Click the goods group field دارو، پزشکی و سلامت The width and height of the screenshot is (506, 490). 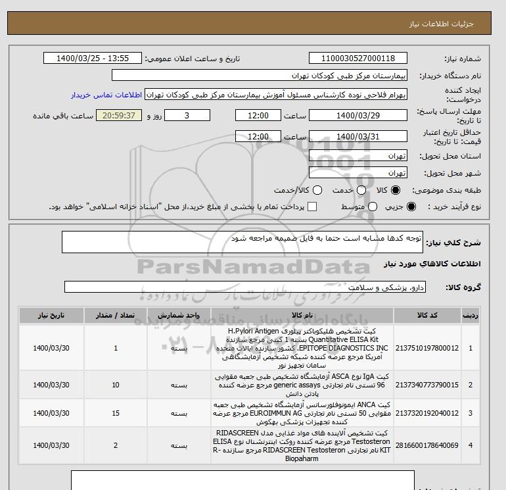click(x=245, y=287)
